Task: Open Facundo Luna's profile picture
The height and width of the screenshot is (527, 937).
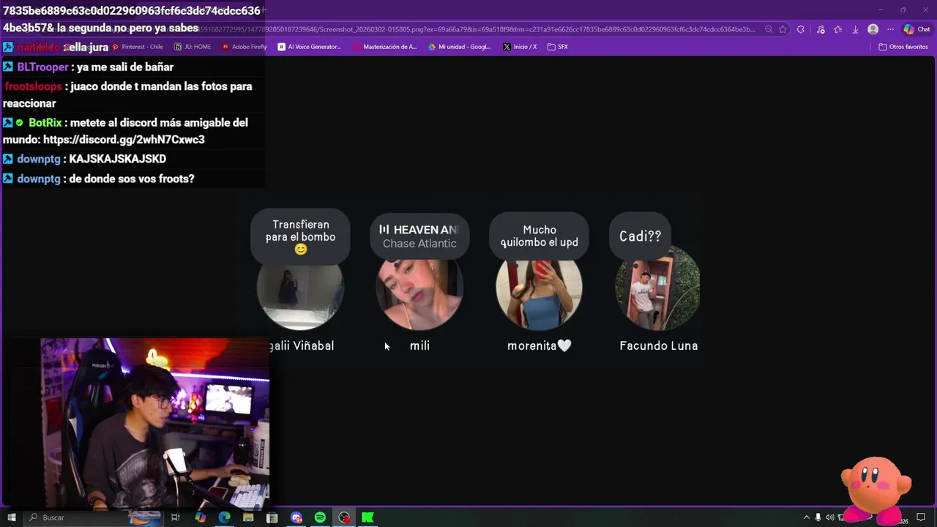Action: [658, 289]
